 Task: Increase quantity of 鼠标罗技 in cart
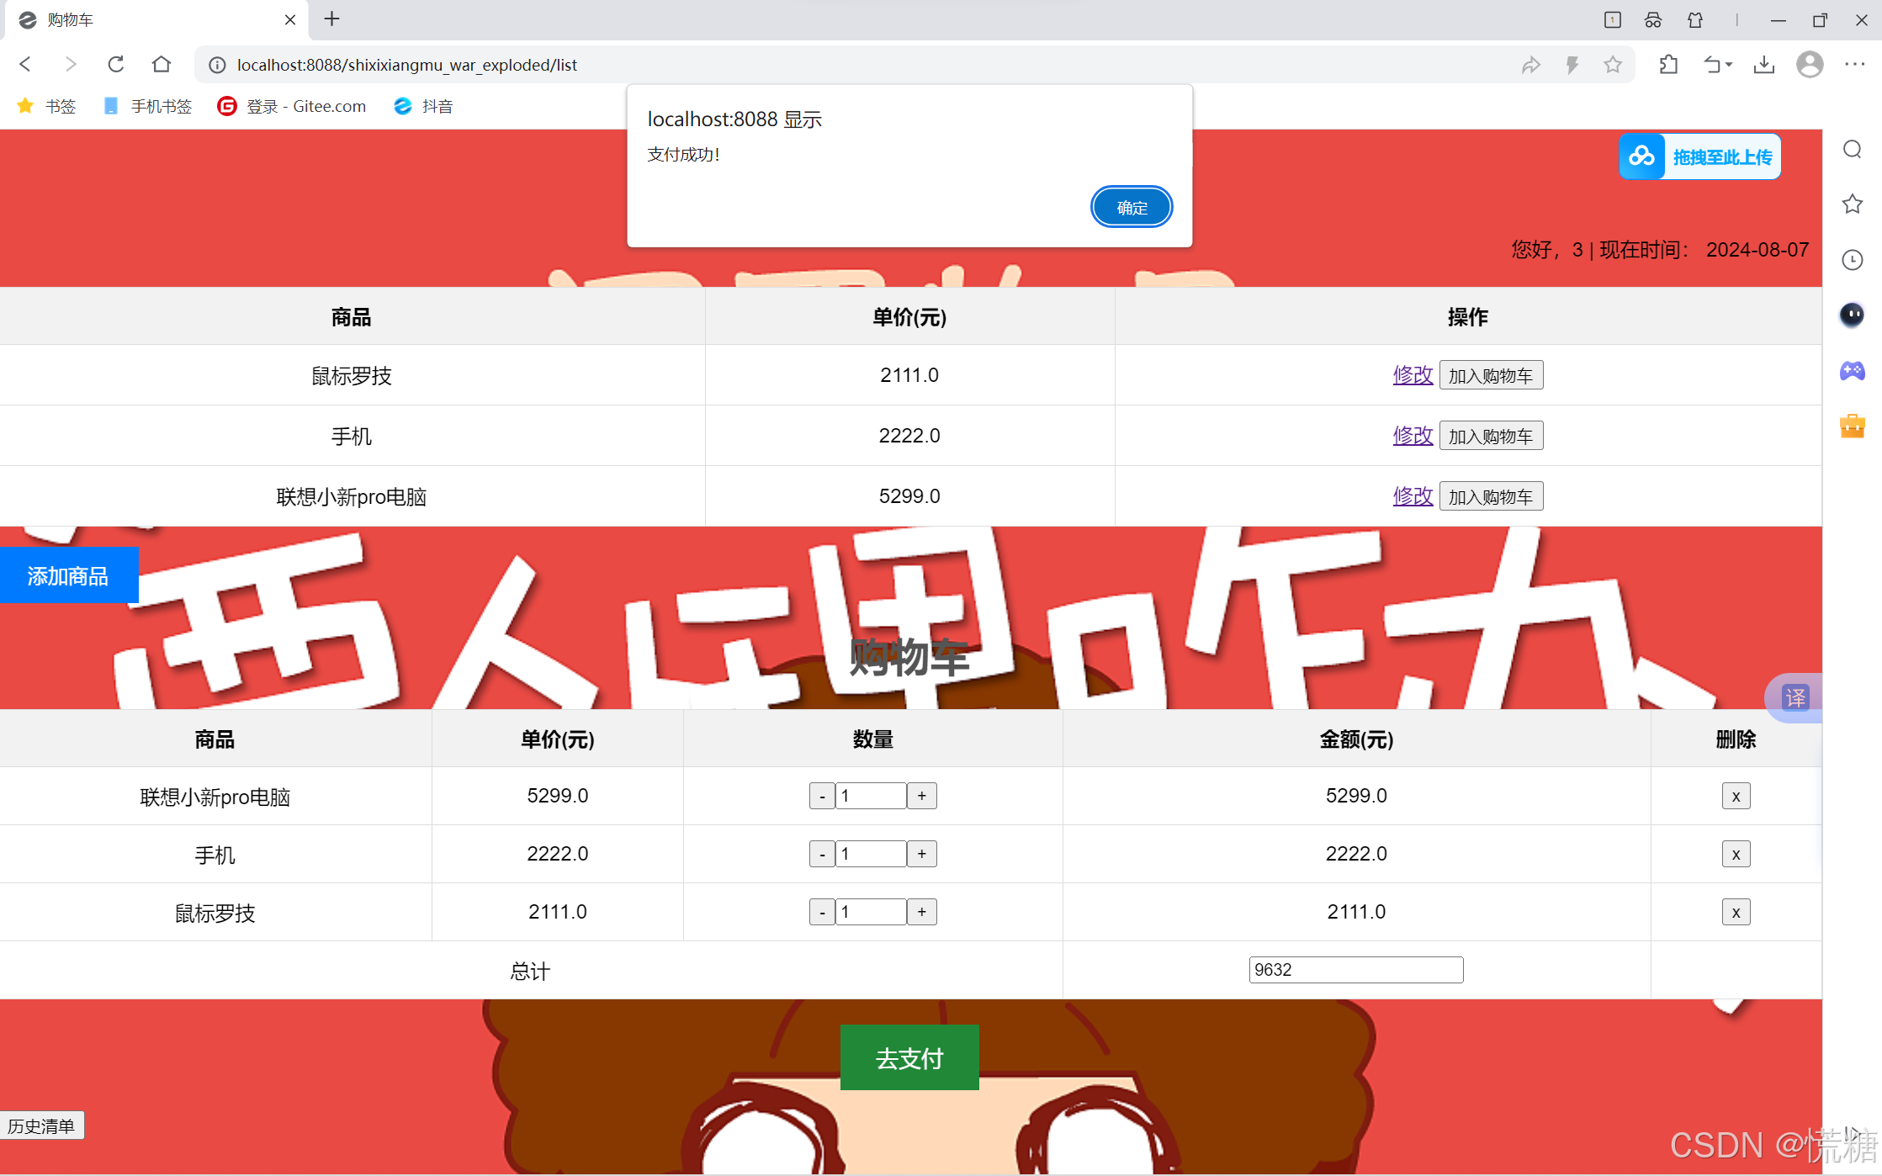[x=922, y=912]
